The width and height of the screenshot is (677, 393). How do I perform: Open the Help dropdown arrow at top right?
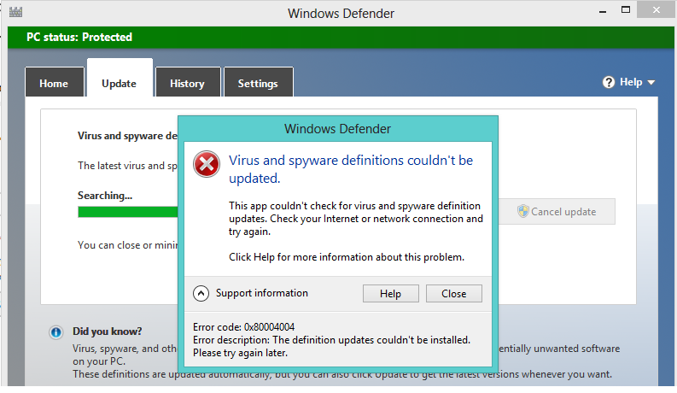point(651,83)
